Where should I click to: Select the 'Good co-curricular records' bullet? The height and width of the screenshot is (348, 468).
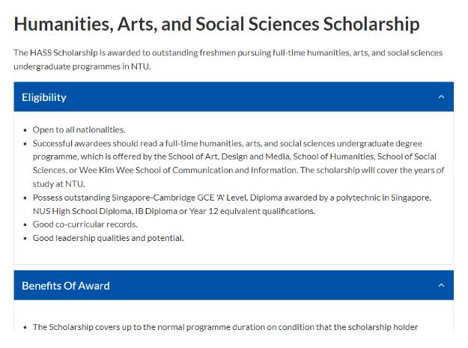(85, 225)
